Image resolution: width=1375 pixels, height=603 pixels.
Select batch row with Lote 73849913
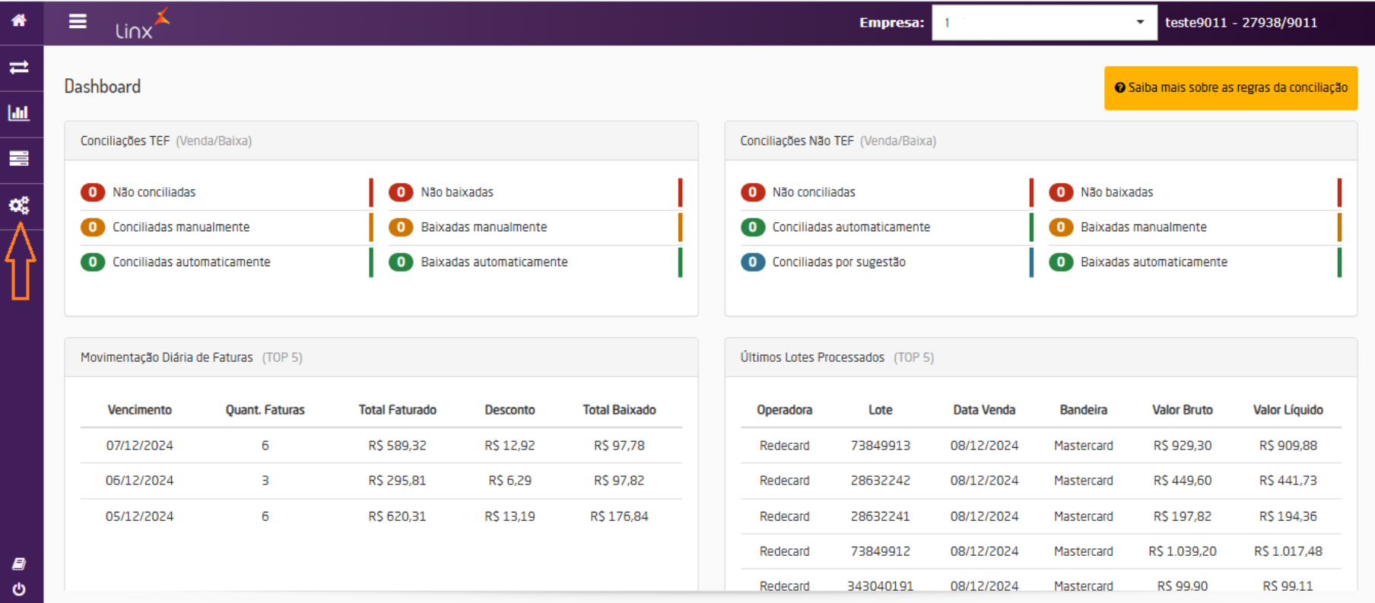(x=880, y=446)
